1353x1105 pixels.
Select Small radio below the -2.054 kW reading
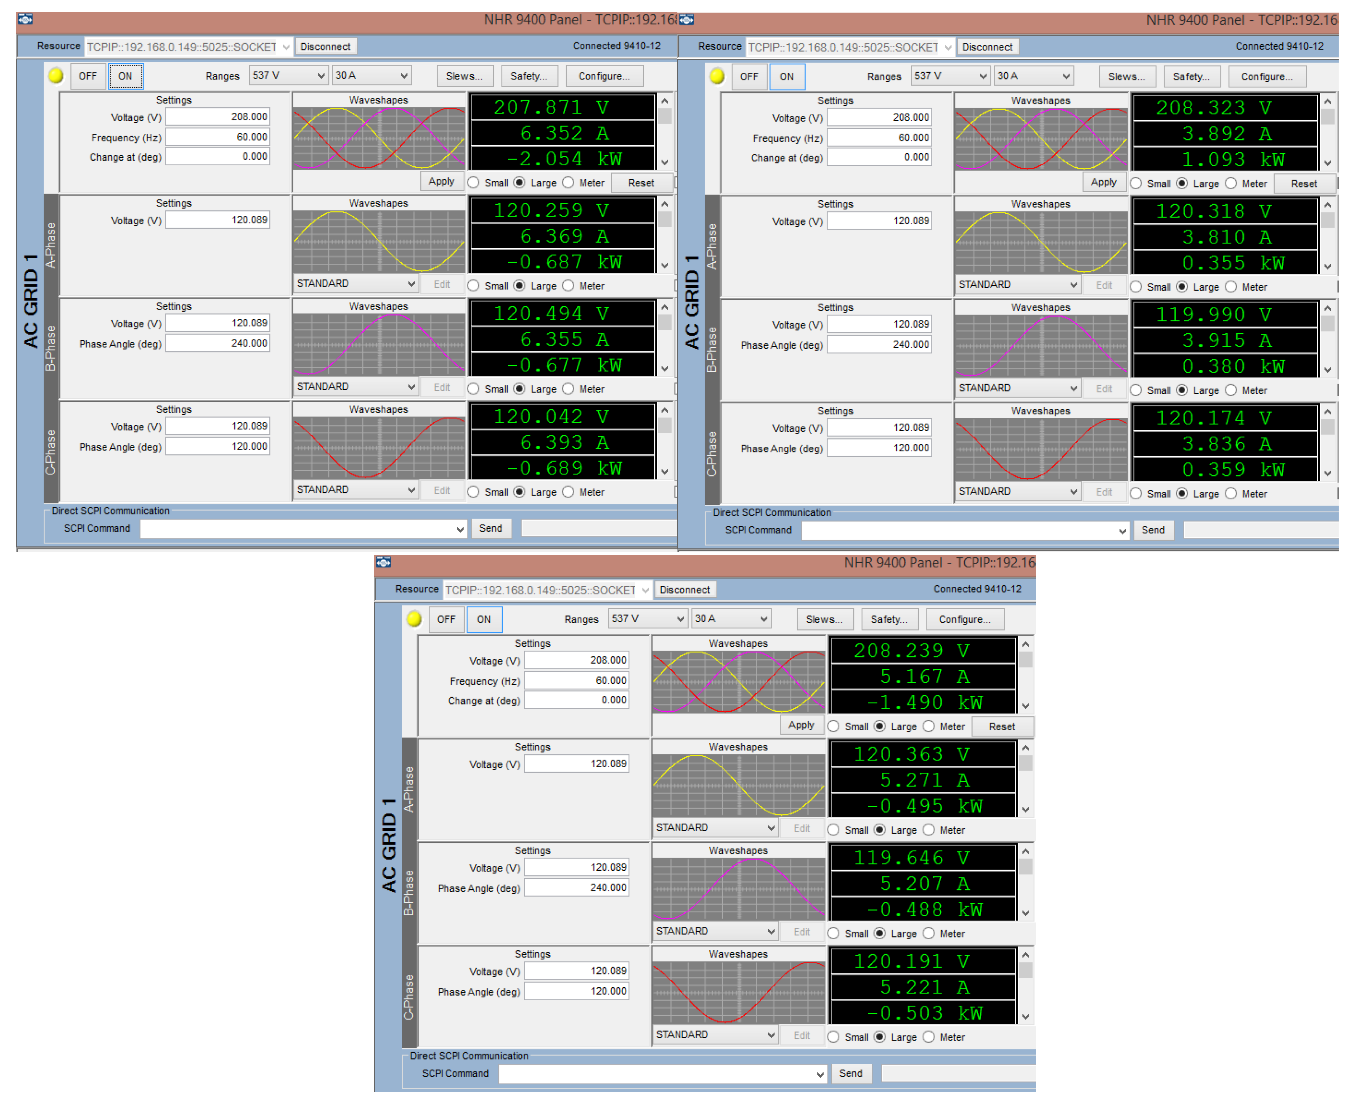pyautogui.click(x=474, y=183)
